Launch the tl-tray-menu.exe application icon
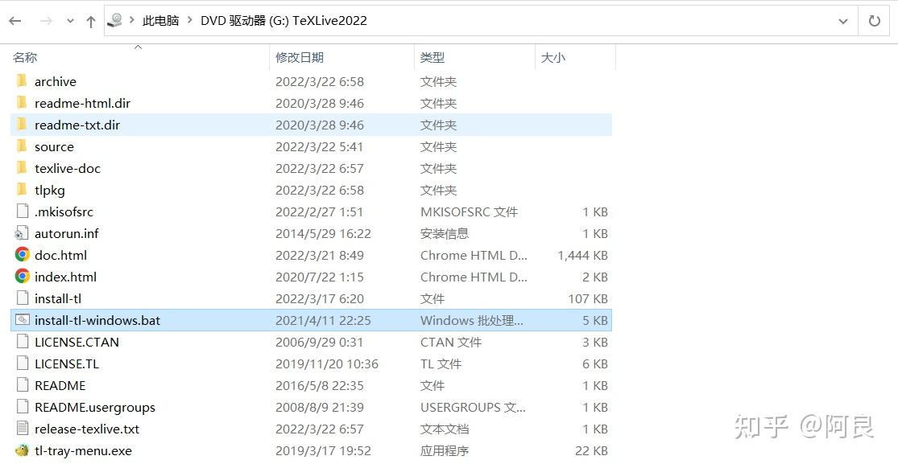Screen dimensions: 898x464 coord(23,451)
